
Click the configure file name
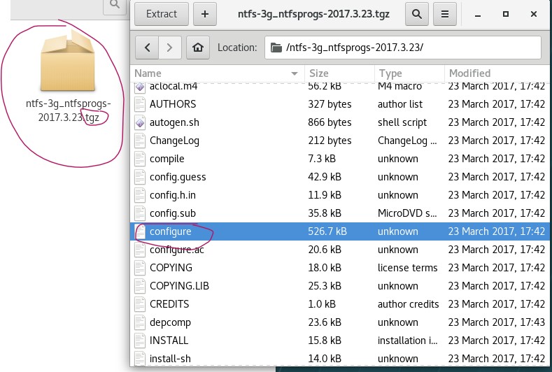point(171,231)
